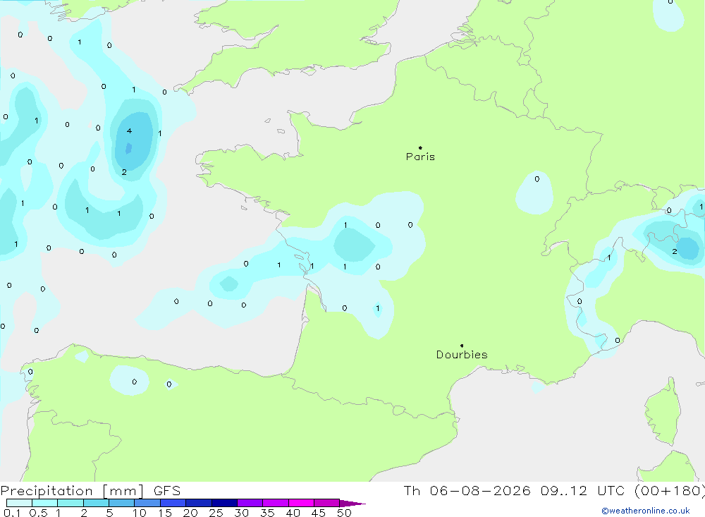The height and width of the screenshot is (517, 705).
Task: Pick the 15–20 mm royal blue legend swatch
Action: tap(173, 503)
